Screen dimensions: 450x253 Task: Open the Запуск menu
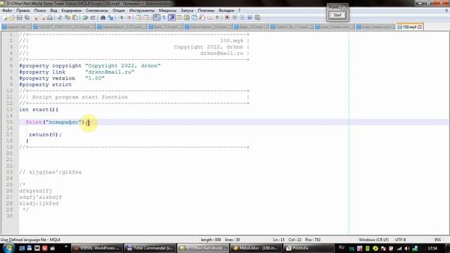[187, 11]
